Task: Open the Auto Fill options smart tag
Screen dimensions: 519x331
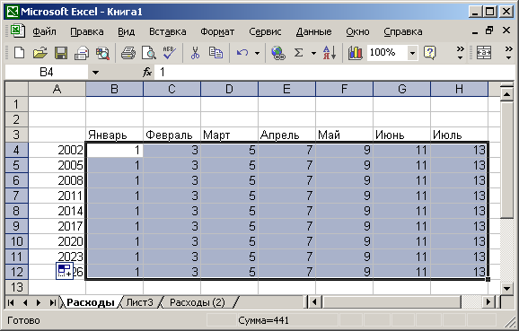Action: 65,271
